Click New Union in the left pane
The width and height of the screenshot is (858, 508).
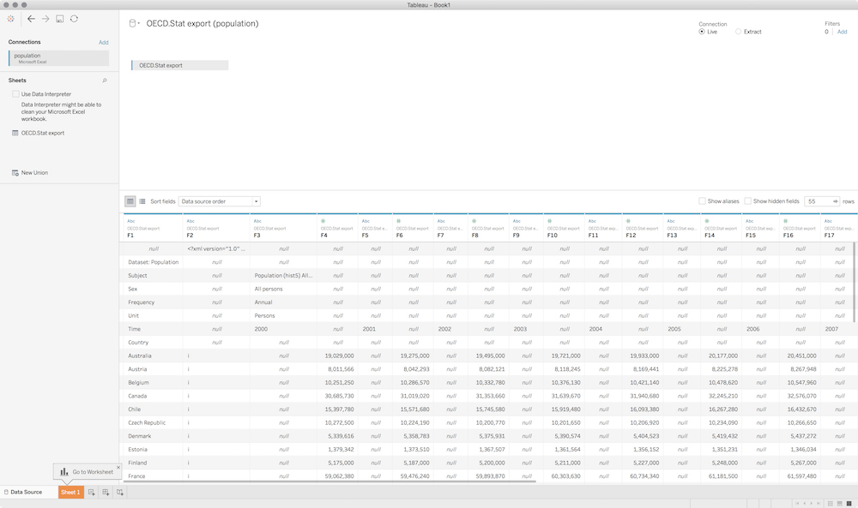coord(30,172)
